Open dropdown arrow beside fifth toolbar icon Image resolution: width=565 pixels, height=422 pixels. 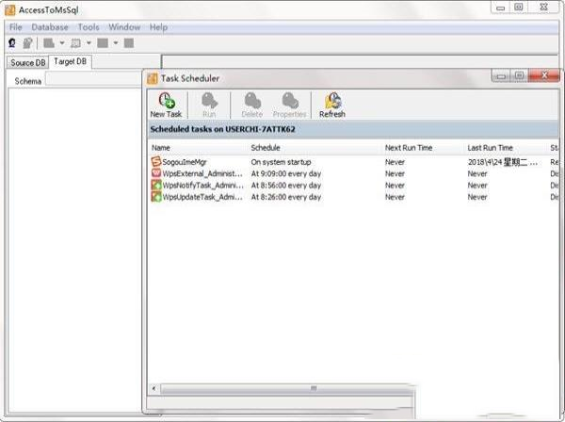(116, 43)
